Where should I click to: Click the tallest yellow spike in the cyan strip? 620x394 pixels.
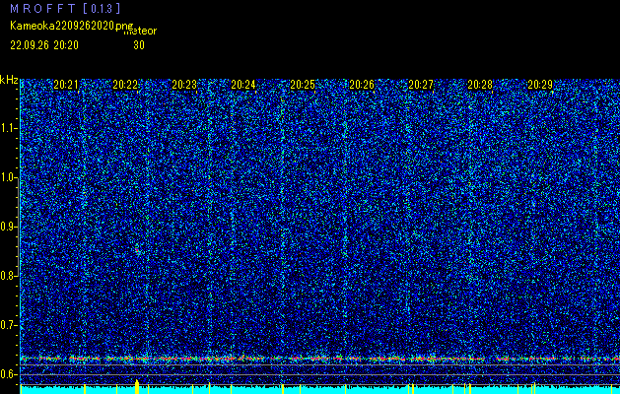tap(137, 386)
